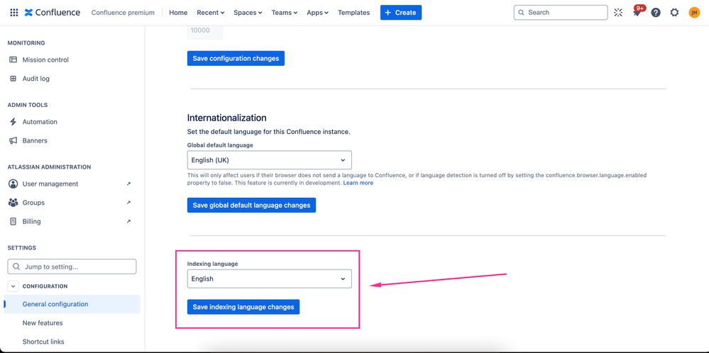The width and height of the screenshot is (709, 353).
Task: Collapse the Configuration section chevron
Action: click(13, 286)
